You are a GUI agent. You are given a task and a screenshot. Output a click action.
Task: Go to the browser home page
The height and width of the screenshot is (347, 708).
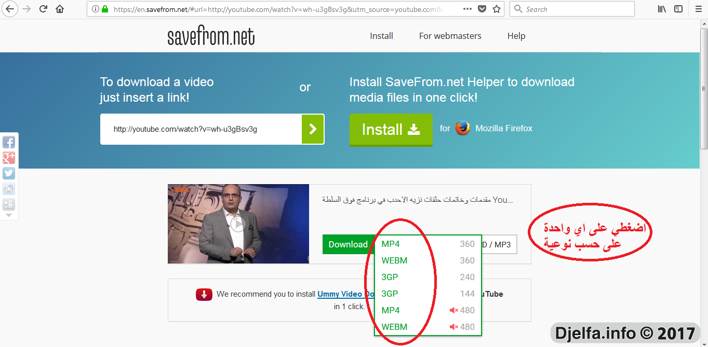point(60,9)
